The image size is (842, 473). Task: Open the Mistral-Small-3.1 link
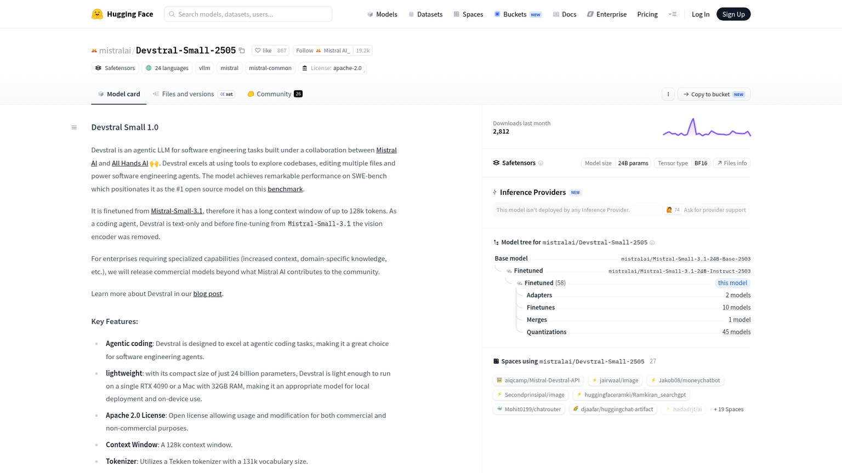[x=177, y=211]
